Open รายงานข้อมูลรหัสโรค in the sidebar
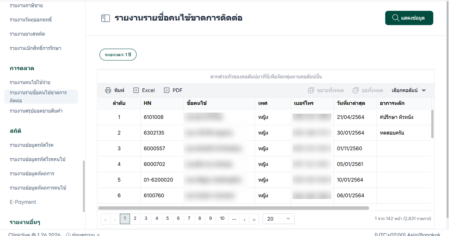Viewport: 449px width, 236px height. pyautogui.click(x=31, y=145)
